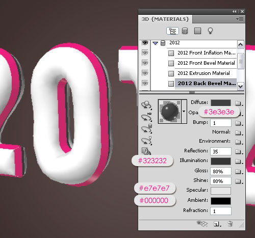Screen dimensions: 255x238
Task: Open the Specular color swatch
Action: tap(221, 191)
